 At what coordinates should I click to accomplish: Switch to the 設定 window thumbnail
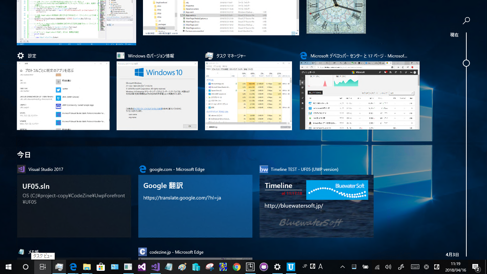click(63, 96)
